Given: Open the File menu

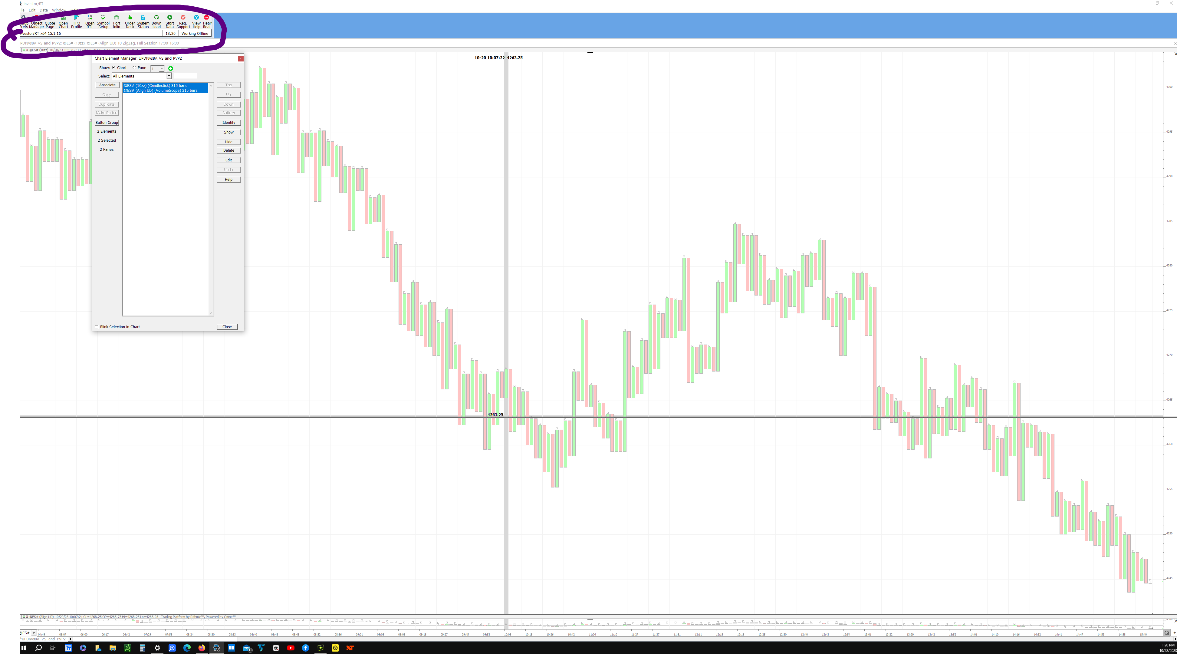Looking at the screenshot, I should [x=22, y=10].
